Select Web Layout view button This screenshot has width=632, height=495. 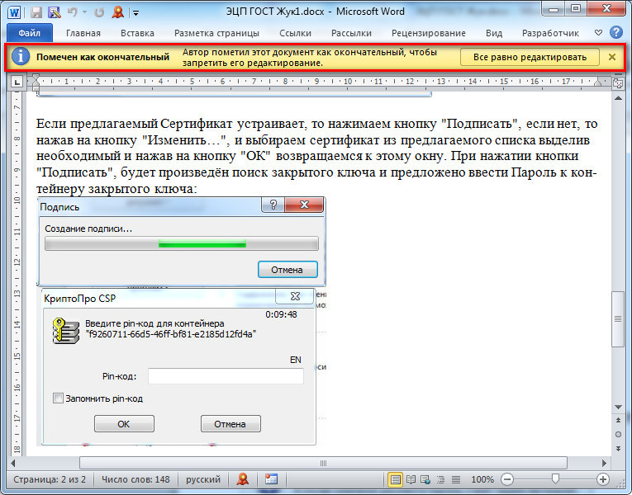(425, 479)
